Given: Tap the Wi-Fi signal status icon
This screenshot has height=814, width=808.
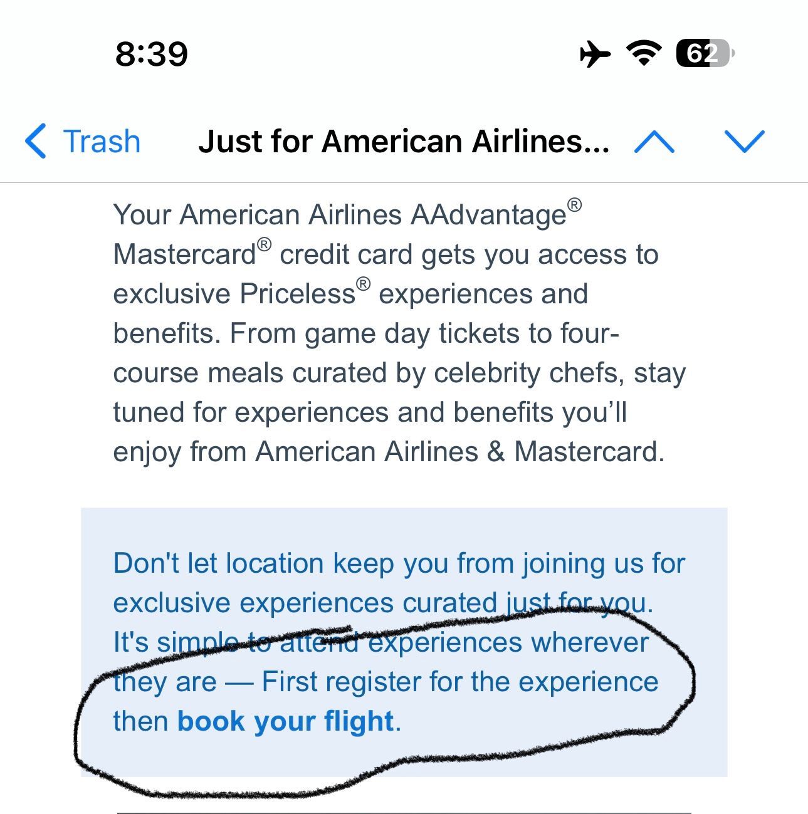Looking at the screenshot, I should coord(644,53).
